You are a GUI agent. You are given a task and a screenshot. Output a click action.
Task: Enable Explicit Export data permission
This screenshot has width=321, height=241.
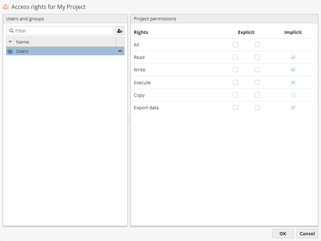[235, 107]
